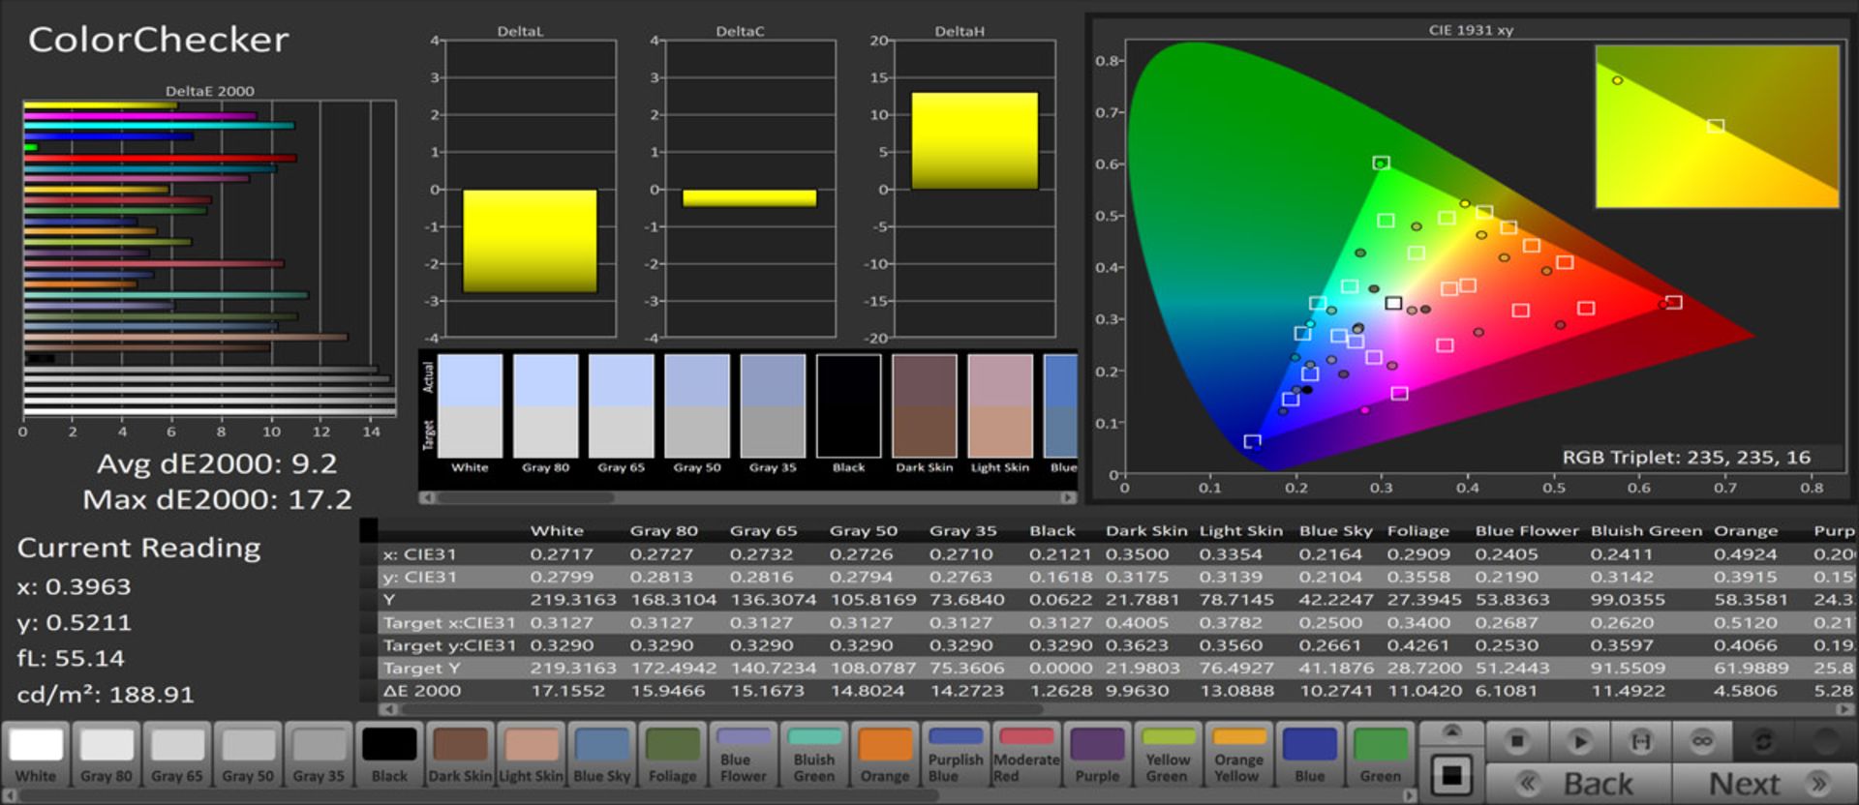
Task: Click the Gray 50 actual/target comparison swatch
Action: pyautogui.click(x=697, y=406)
